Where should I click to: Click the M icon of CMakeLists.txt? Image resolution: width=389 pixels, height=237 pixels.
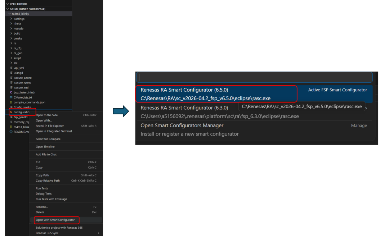[x=11, y=97]
